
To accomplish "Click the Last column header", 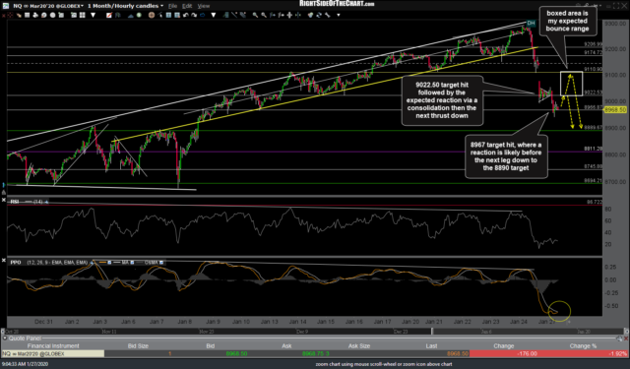I will [x=431, y=345].
